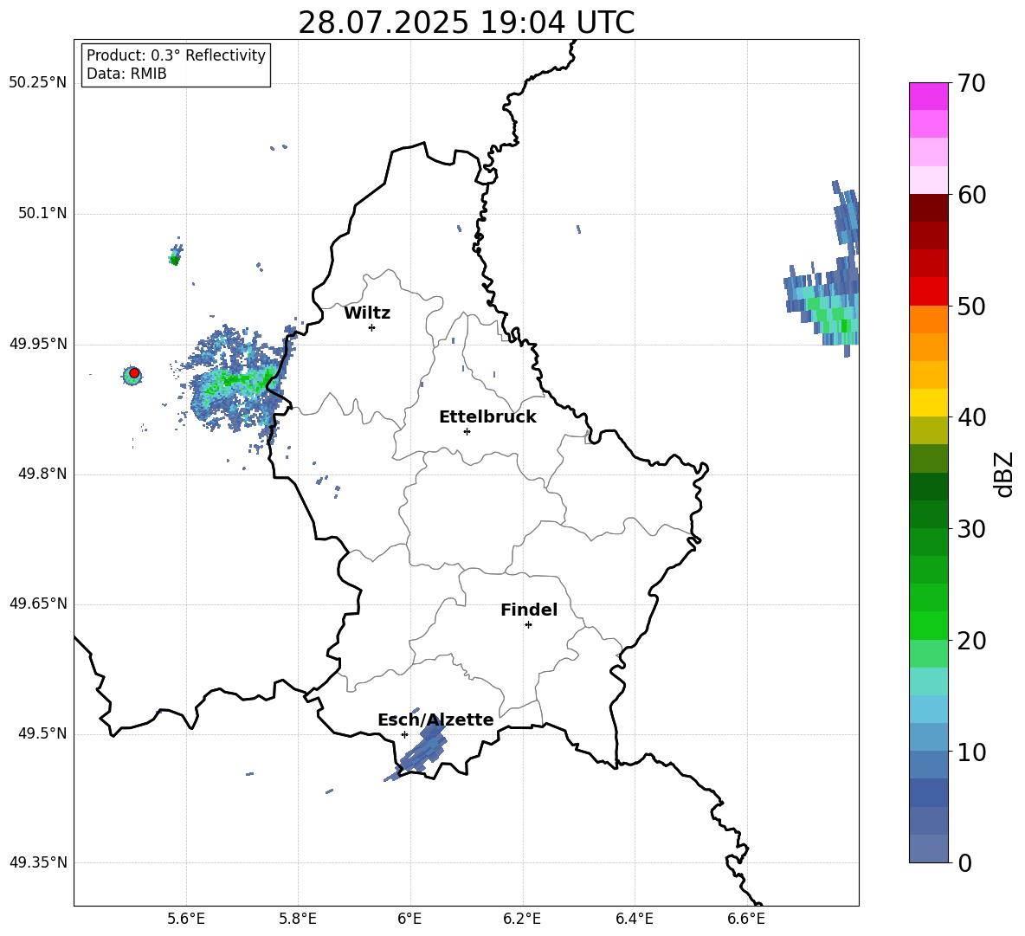This screenshot has width=1025, height=936.
Task: Click the colorbar value 40
Action: pos(971,417)
